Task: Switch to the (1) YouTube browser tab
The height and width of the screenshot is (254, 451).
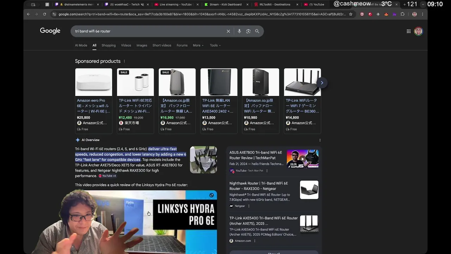Action: 316,5
